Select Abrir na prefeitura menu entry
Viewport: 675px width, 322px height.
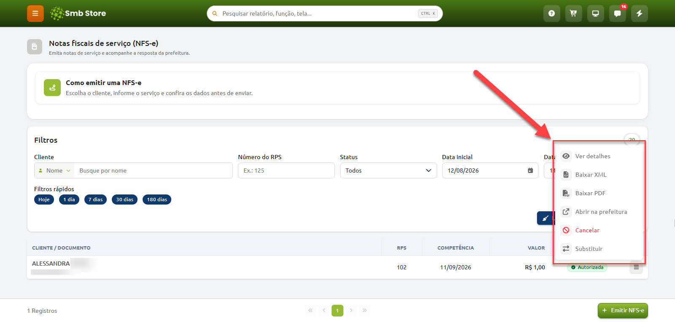[599, 212]
